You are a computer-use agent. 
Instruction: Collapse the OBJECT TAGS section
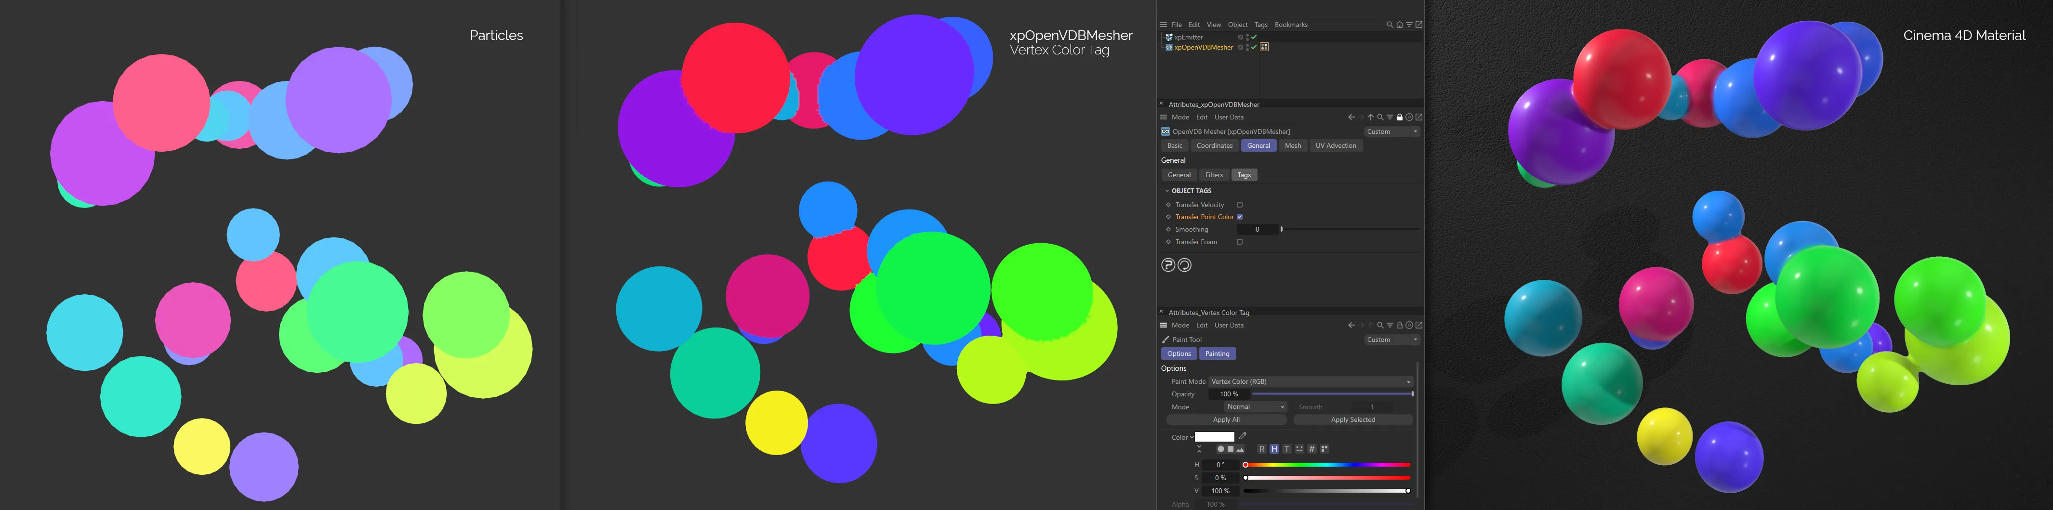pyautogui.click(x=1167, y=190)
